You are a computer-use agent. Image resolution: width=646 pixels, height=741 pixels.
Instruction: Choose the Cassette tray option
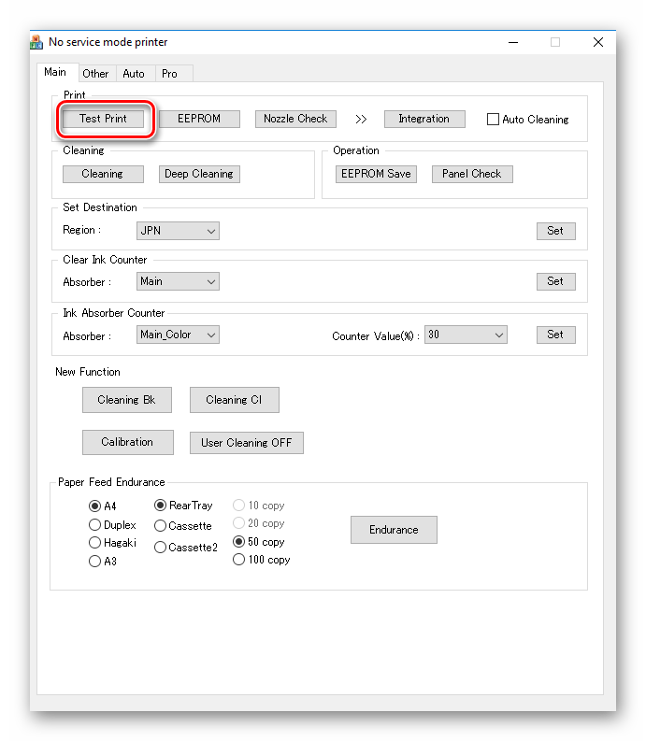click(x=160, y=526)
